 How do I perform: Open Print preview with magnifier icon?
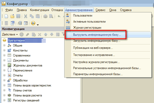(x=51, y=16)
